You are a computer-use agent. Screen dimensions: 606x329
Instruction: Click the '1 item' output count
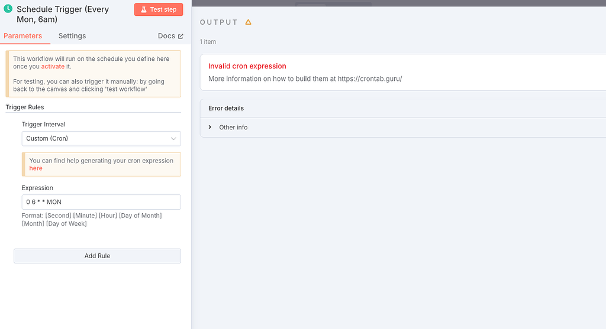coord(208,42)
